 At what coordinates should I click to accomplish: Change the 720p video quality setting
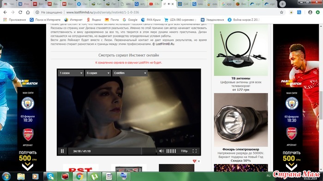click(184, 151)
